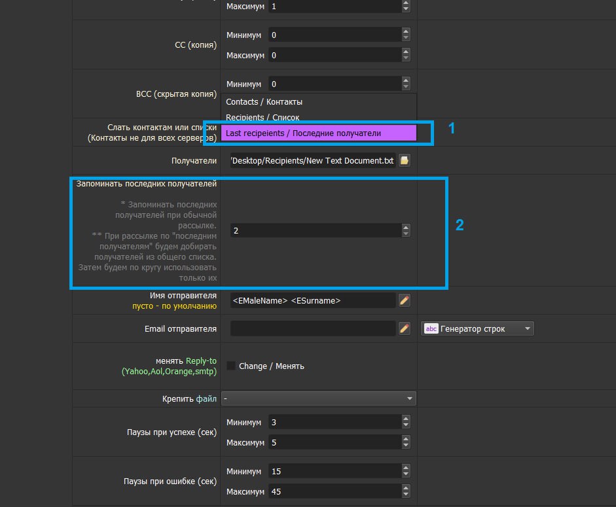
Task: Click CC Минимум field showing 0
Action: click(x=335, y=35)
